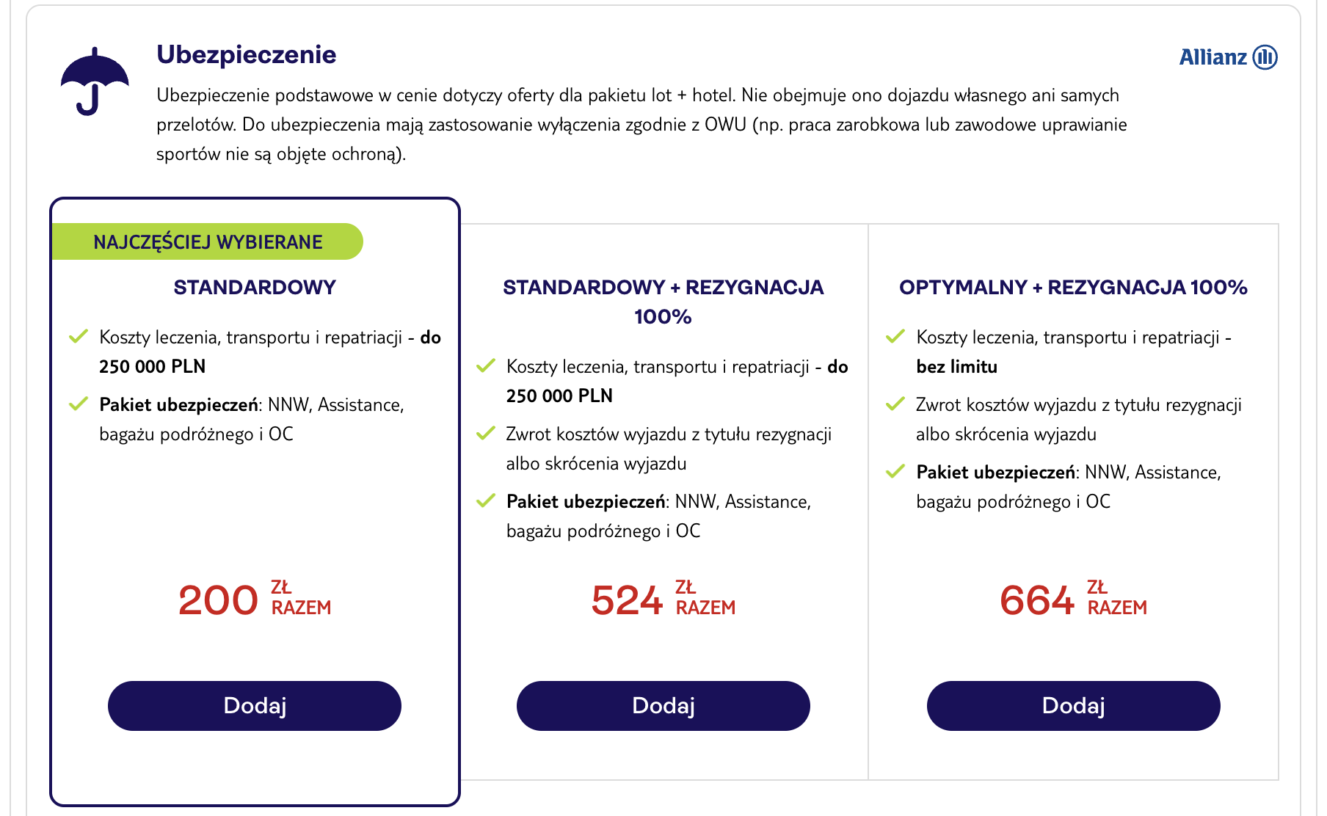Screen dimensions: 1327x816
Task: Click the Allianz logo
Action: [x=1228, y=57]
